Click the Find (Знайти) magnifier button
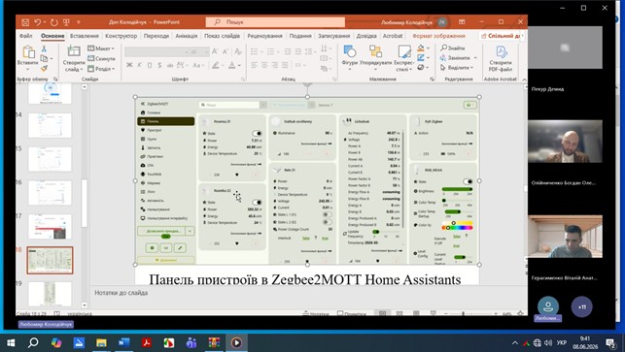 (453, 48)
